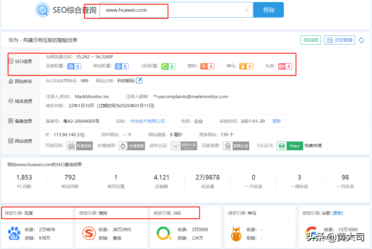The image size is (372, 249).
Task: Click the 移动权重 badge showing 6
Action: tap(122, 66)
